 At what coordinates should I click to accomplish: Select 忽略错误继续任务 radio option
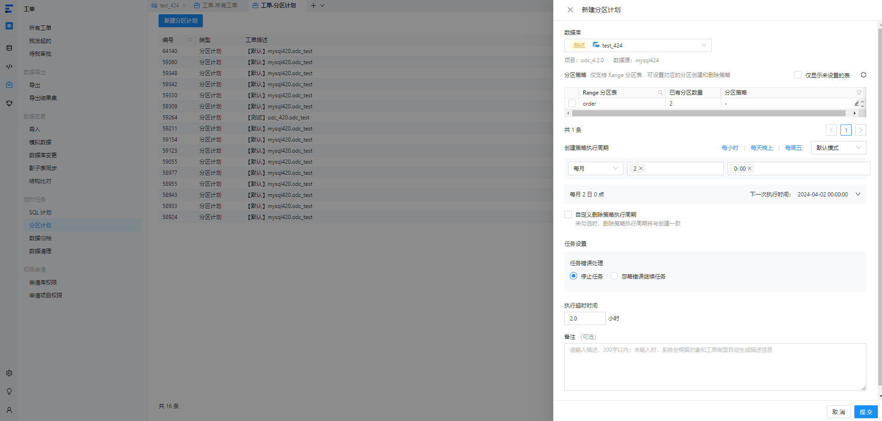click(x=614, y=276)
